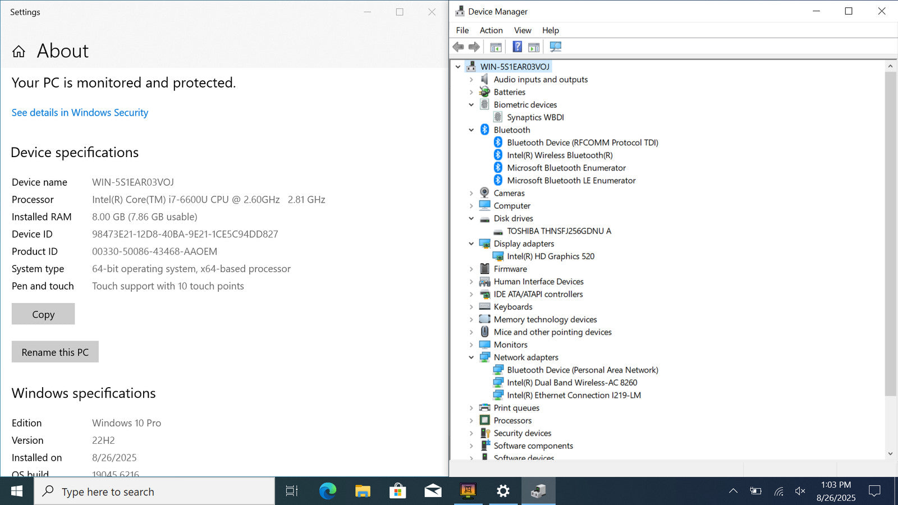Click the Copy button under Device specifications
The width and height of the screenshot is (898, 505).
[x=43, y=314]
